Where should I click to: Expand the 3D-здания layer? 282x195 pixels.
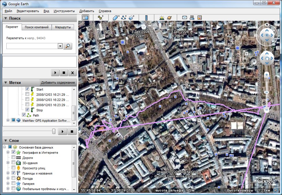click(8, 163)
